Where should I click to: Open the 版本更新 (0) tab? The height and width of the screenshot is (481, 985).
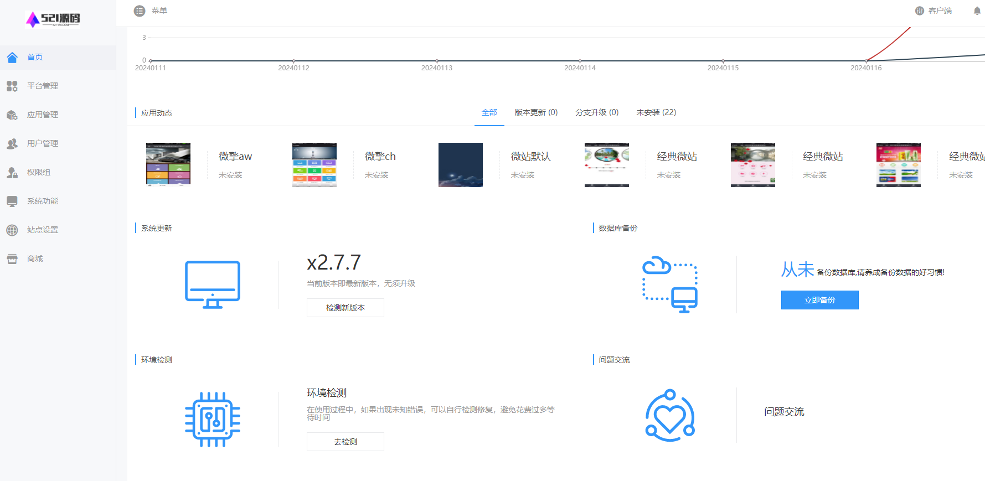coord(535,112)
